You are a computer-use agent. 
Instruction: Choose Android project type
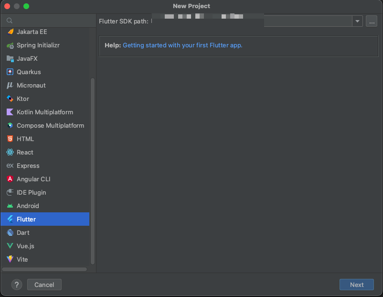pos(45,206)
